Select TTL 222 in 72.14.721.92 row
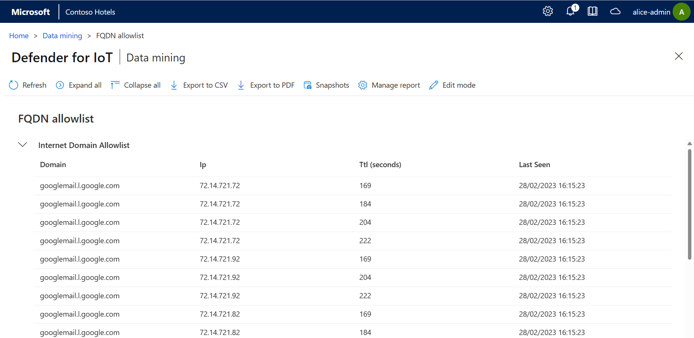The width and height of the screenshot is (694, 338). pyautogui.click(x=365, y=296)
